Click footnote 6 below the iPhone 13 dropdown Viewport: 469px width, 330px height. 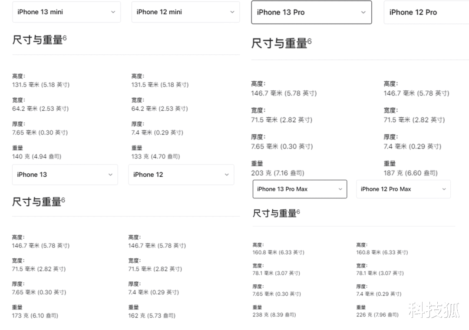[63, 200]
